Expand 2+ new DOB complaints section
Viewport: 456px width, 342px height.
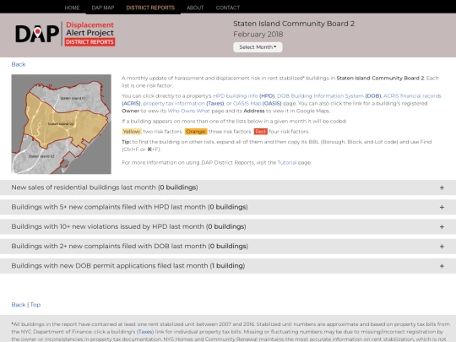[228, 247]
